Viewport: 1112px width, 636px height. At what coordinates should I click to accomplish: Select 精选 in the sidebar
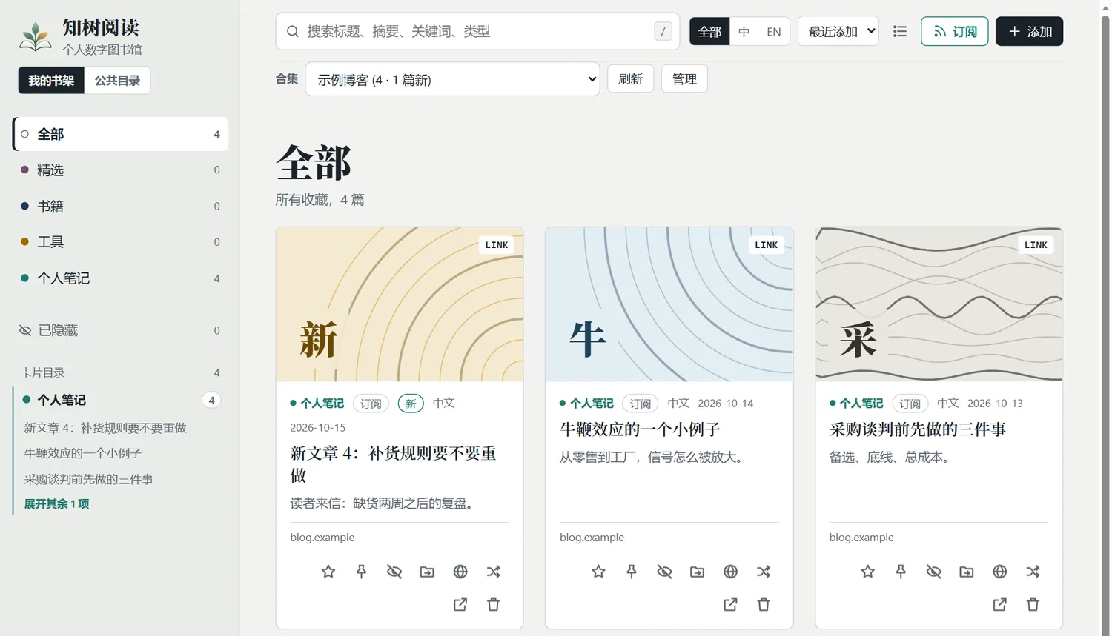[x=121, y=170]
